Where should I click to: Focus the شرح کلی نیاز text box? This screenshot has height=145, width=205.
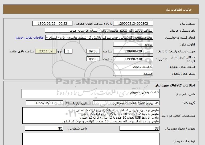click(90, 94)
